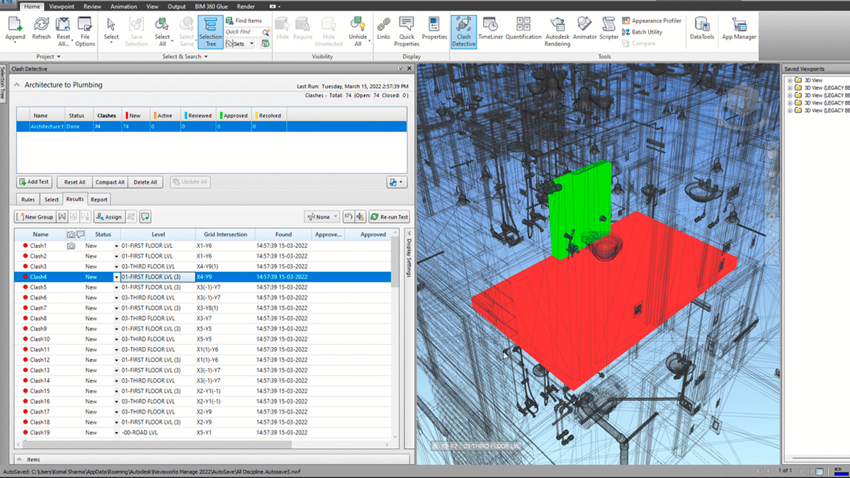Toggle the Selection Tree window button
Viewport: 850px width, 478px height.
point(210,31)
